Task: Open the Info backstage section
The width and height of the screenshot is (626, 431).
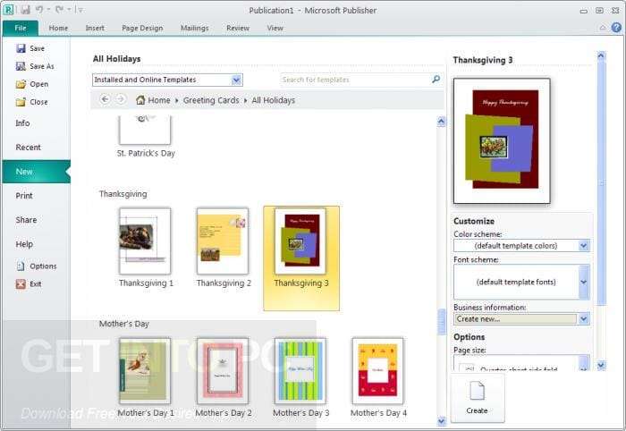Action: pos(22,123)
